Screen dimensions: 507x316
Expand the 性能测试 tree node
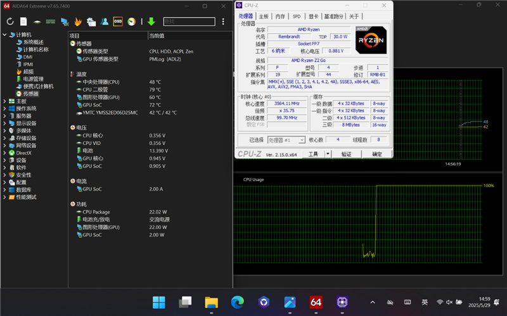point(4,197)
